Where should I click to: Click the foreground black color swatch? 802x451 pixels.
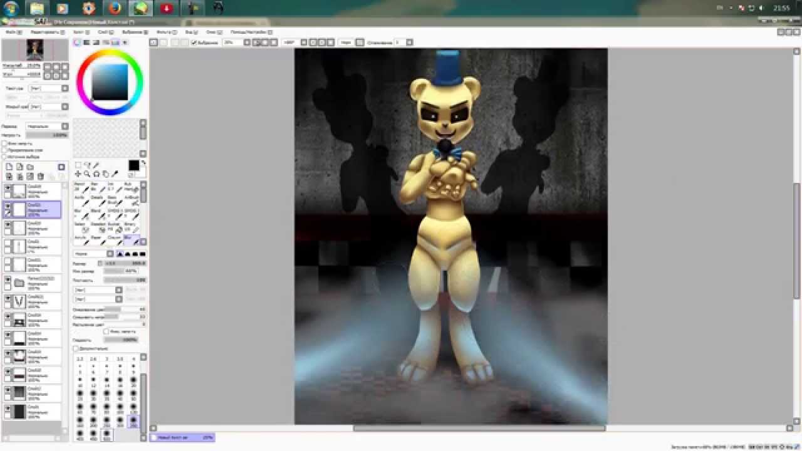point(133,165)
